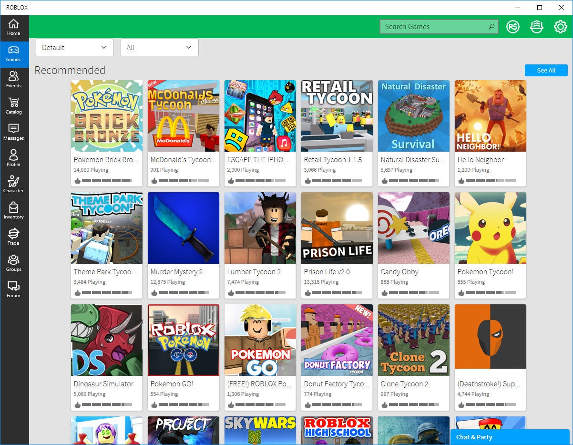This screenshot has width=573, height=445.
Task: Open Dinosaur Simulator thumbnail
Action: point(107,340)
